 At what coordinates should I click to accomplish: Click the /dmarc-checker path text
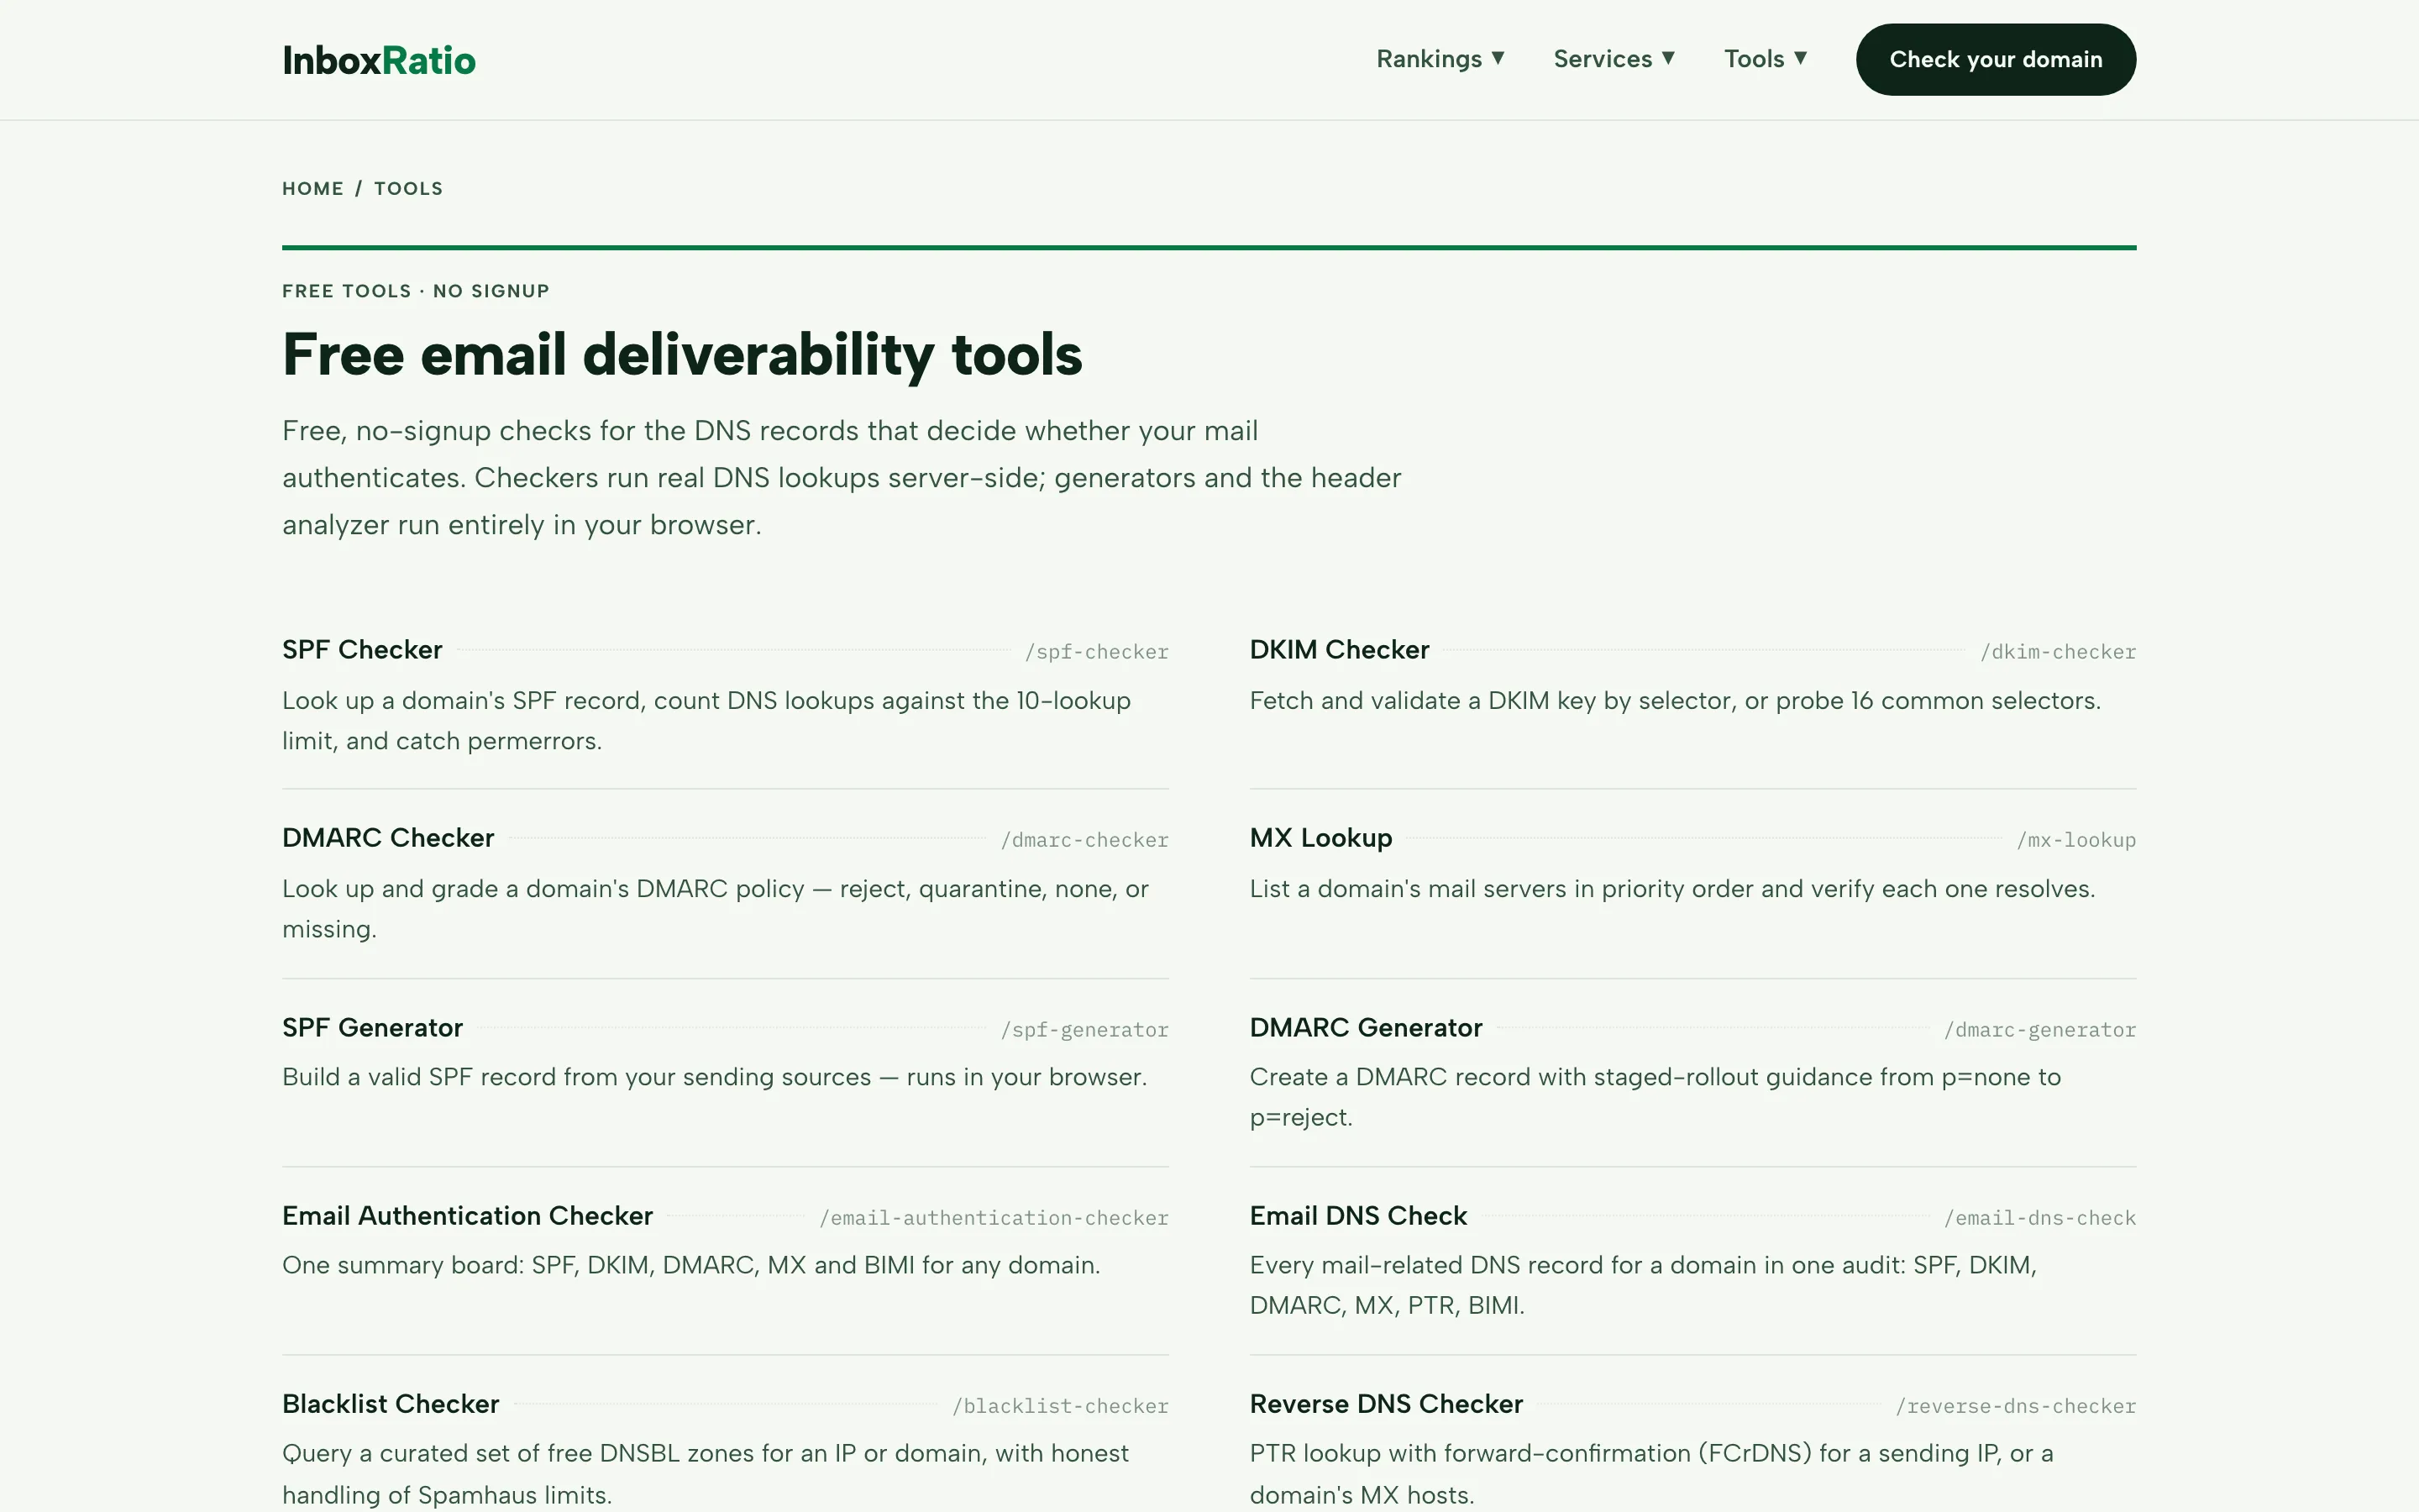(x=1084, y=840)
